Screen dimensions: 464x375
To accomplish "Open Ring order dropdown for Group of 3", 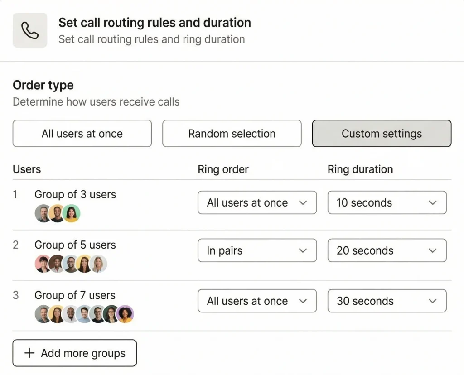I will (x=257, y=203).
